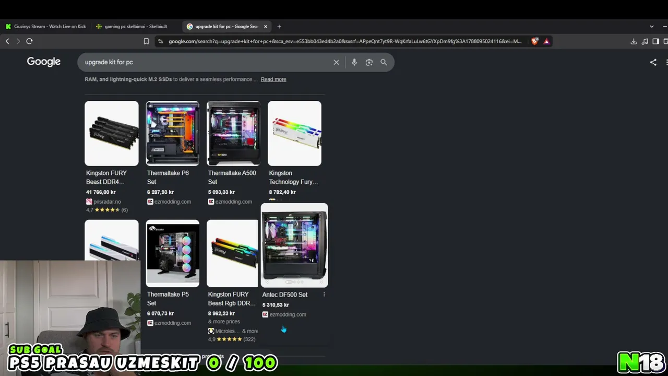Go forward in browser history
This screenshot has width=668, height=376.
[x=18, y=41]
